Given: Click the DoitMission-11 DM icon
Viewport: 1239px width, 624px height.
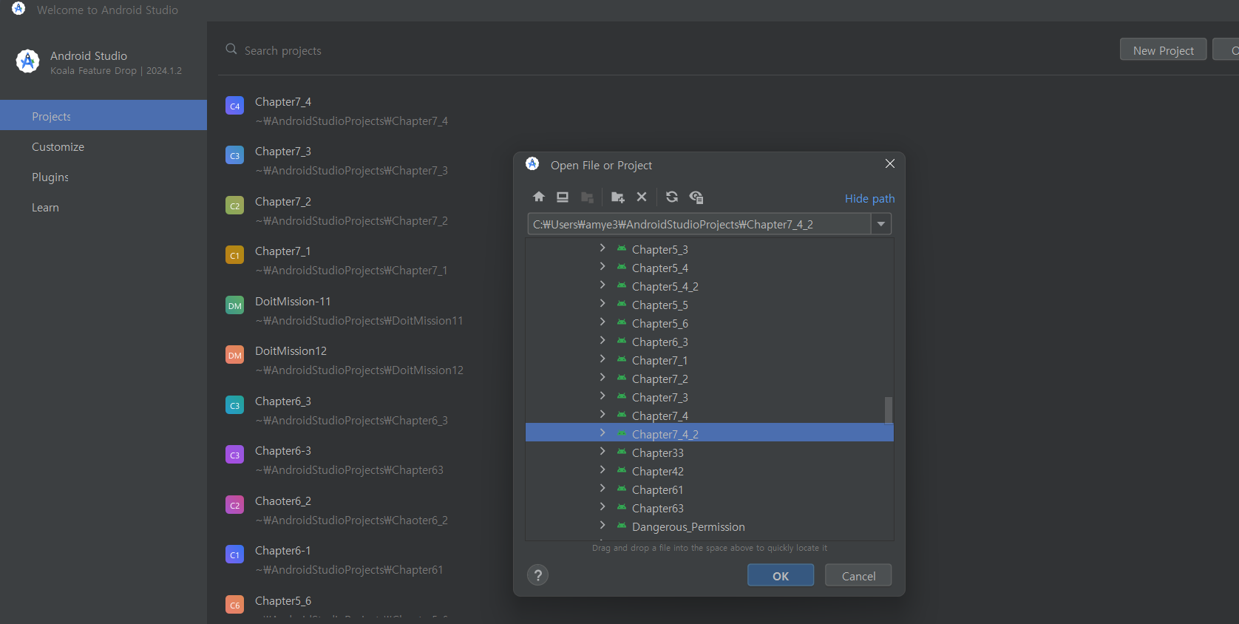Looking at the screenshot, I should (x=234, y=305).
